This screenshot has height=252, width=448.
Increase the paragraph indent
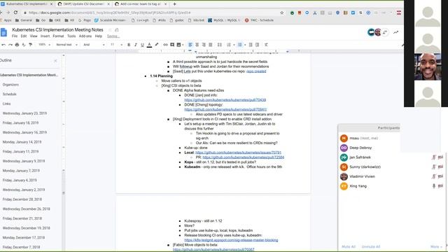(257, 45)
